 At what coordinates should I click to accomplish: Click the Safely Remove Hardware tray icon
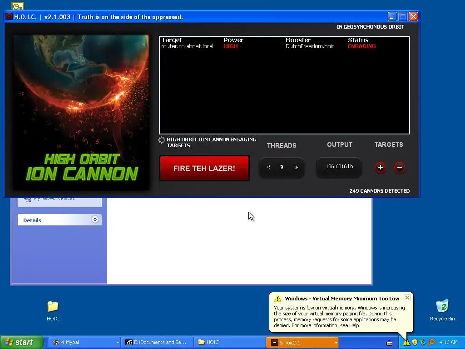coord(423,343)
